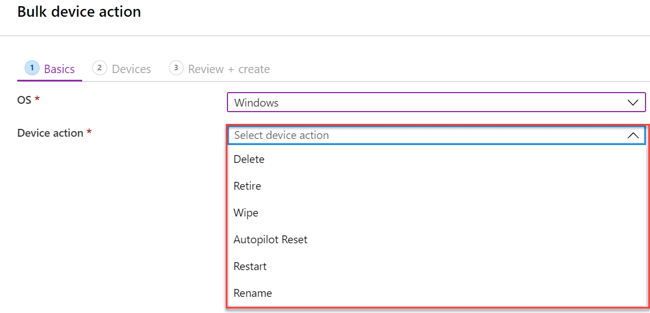This screenshot has height=313, width=650.
Task: Click the Device action field label
Action: [50, 133]
